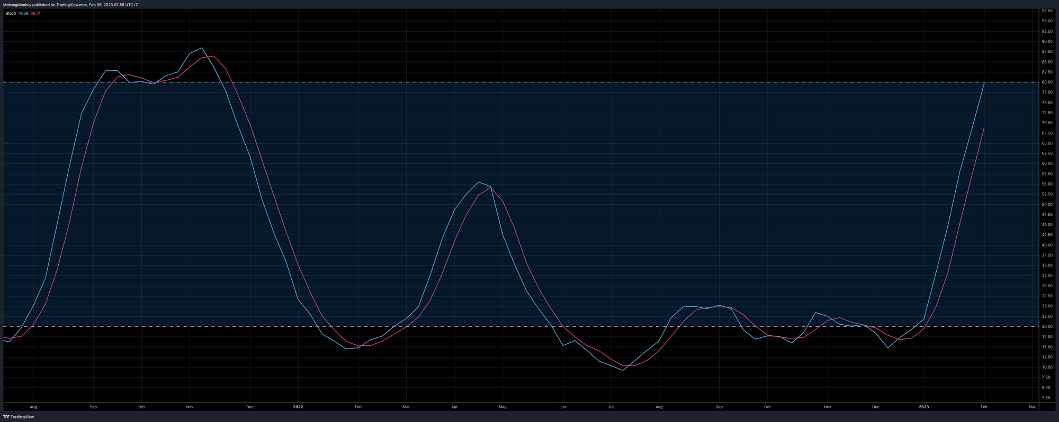Click the 15.00 price scale label
1059x422 pixels.
click(x=1047, y=347)
